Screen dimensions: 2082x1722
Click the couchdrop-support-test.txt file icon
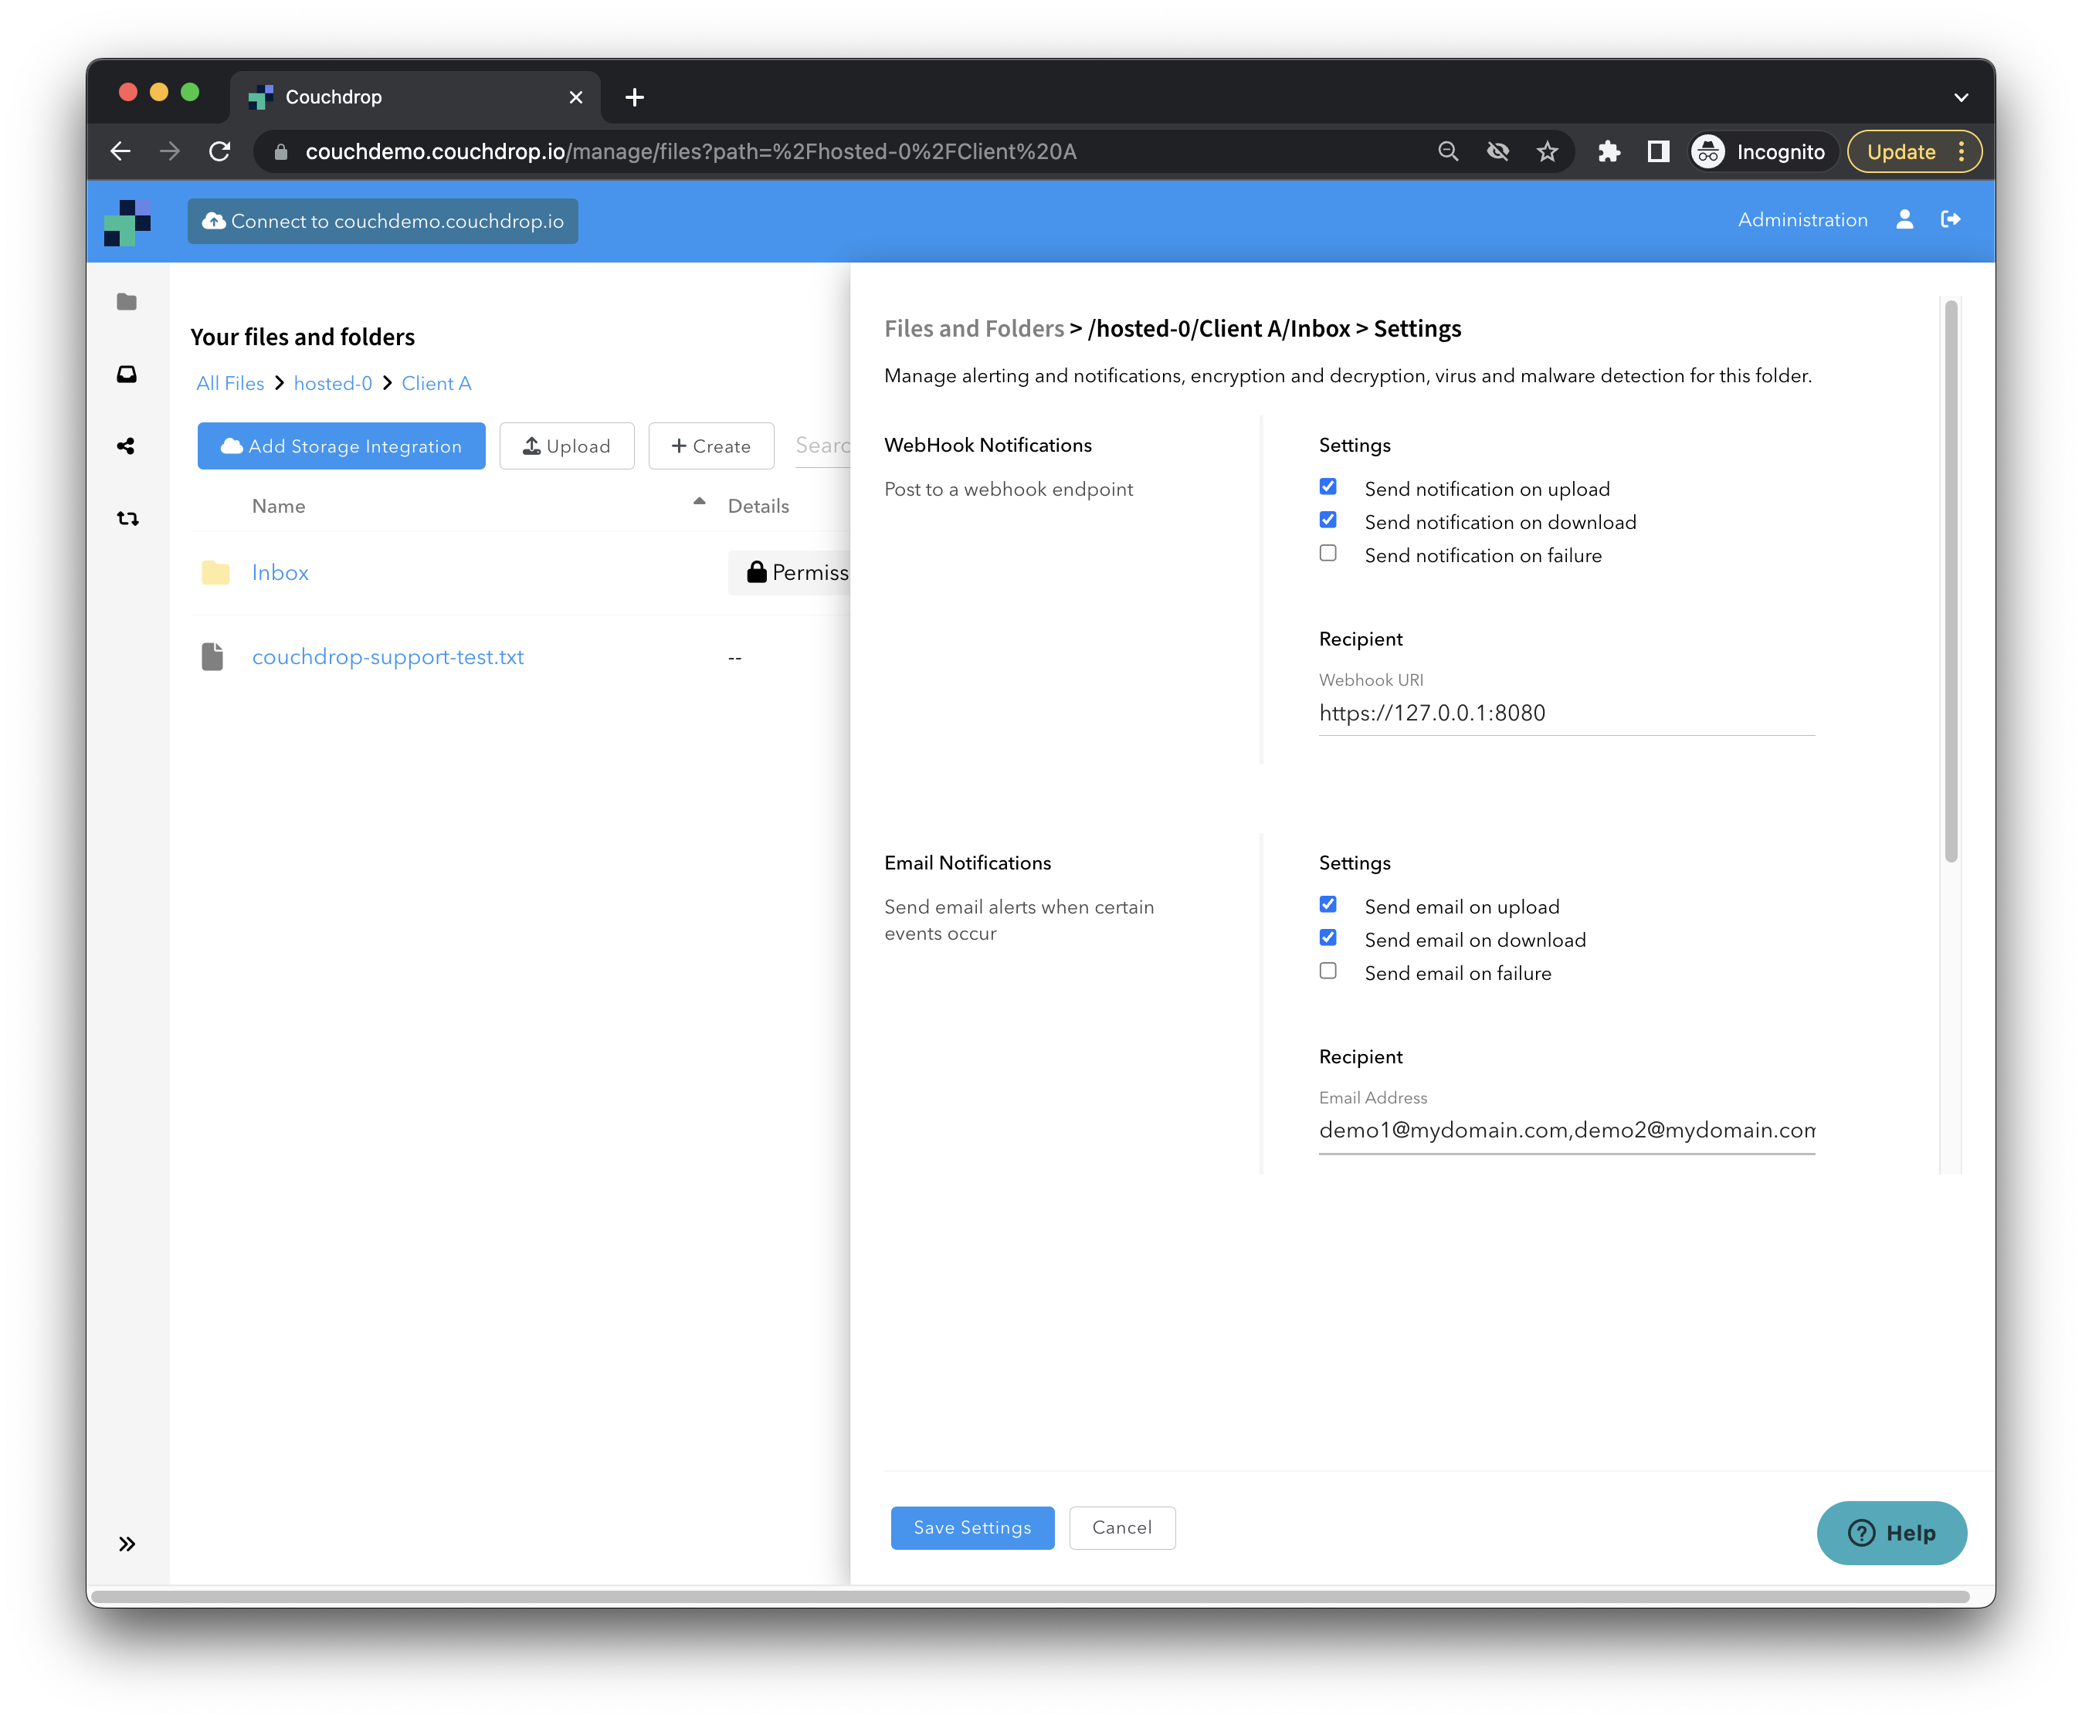[212, 656]
